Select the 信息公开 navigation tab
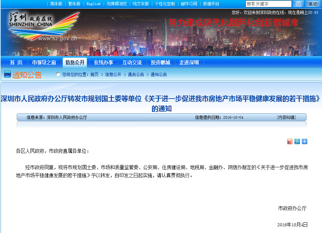 [74, 62]
